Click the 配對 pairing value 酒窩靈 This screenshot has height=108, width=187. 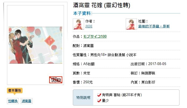click(88, 46)
